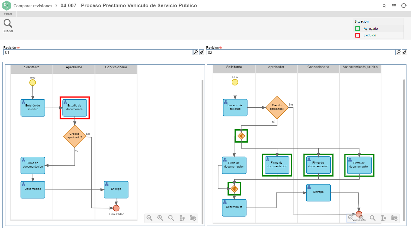Activate the zoom search tool on left diagram
411x231 pixels.
[171, 218]
